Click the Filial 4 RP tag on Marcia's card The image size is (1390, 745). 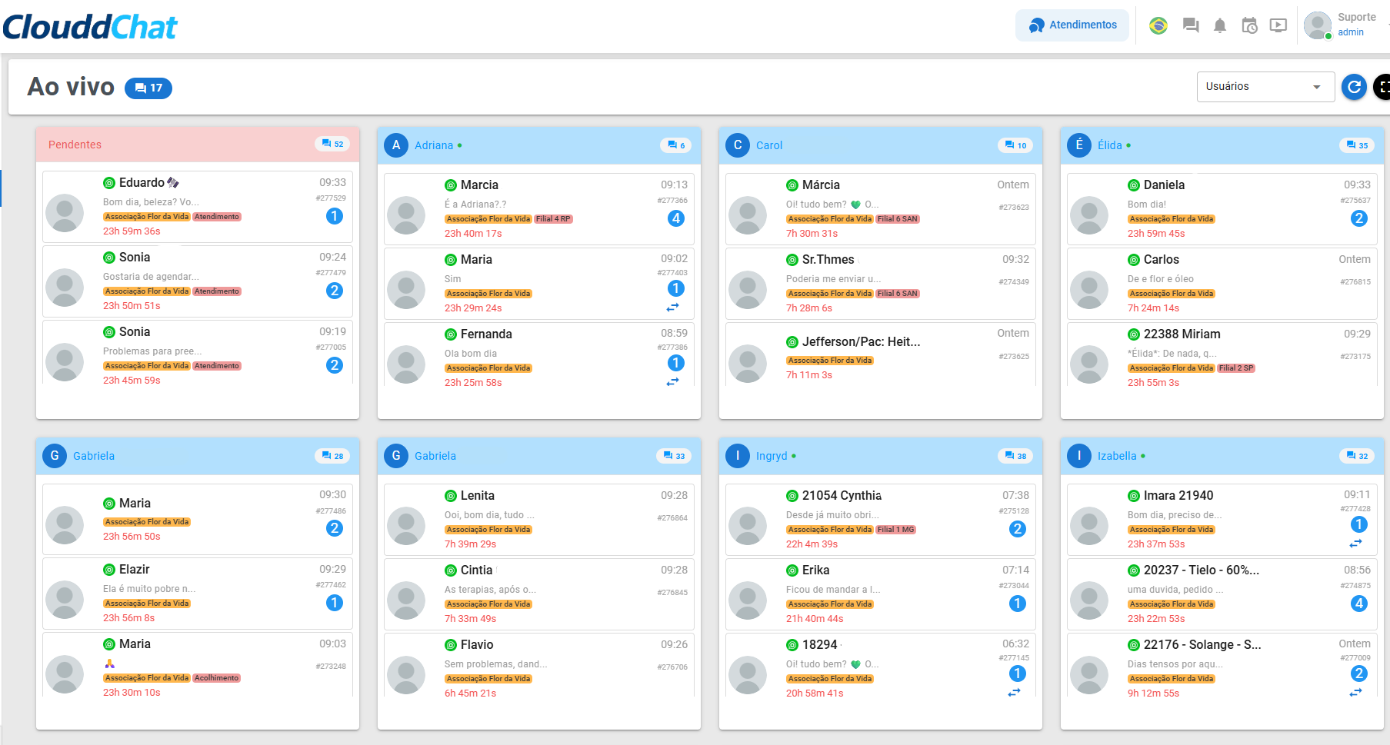pos(553,219)
